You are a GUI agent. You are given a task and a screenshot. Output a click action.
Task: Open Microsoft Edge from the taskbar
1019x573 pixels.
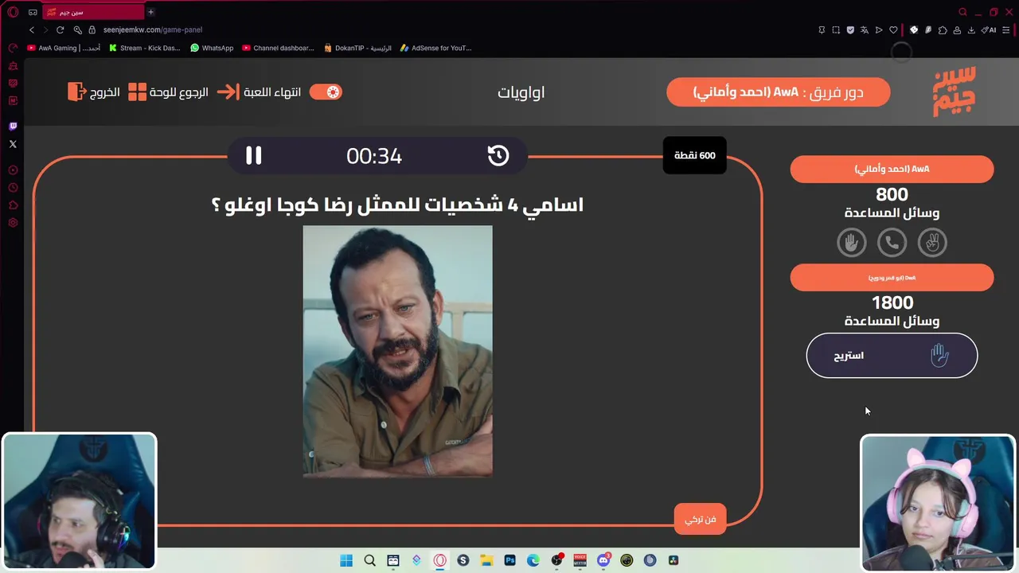[533, 560]
